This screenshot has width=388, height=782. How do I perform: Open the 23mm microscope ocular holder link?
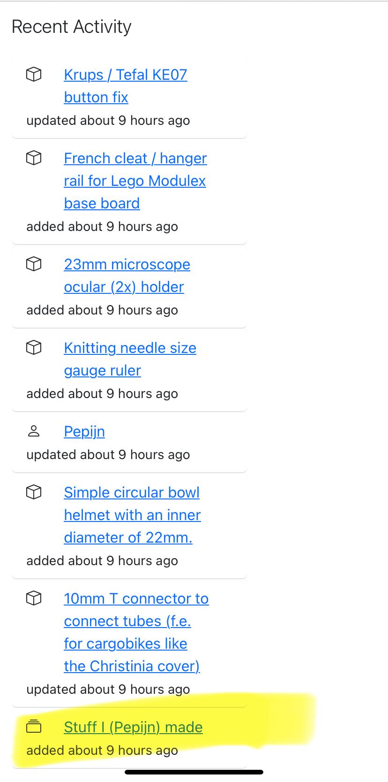(127, 276)
